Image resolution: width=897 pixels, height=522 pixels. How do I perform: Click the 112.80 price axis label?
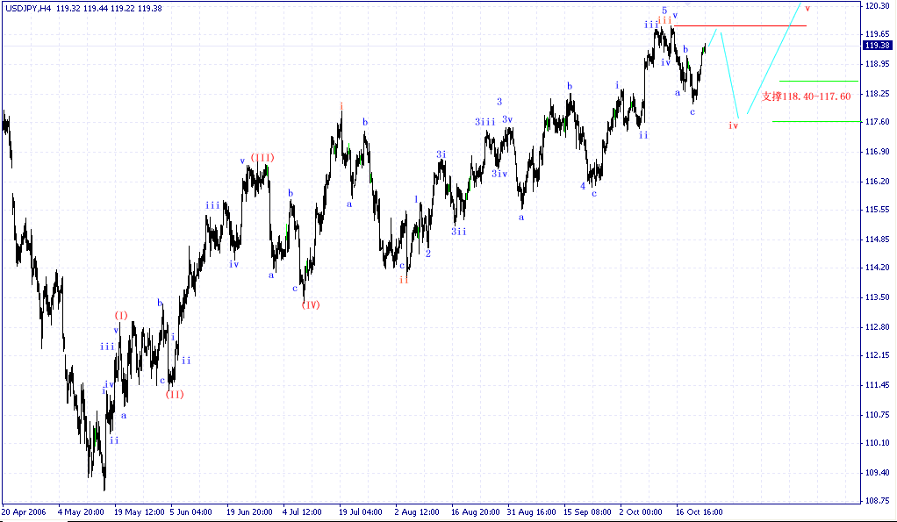click(x=878, y=327)
